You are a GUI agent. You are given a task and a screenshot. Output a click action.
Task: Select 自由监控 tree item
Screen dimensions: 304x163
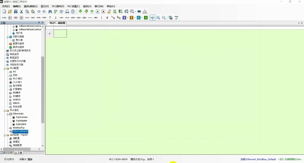[14, 54]
